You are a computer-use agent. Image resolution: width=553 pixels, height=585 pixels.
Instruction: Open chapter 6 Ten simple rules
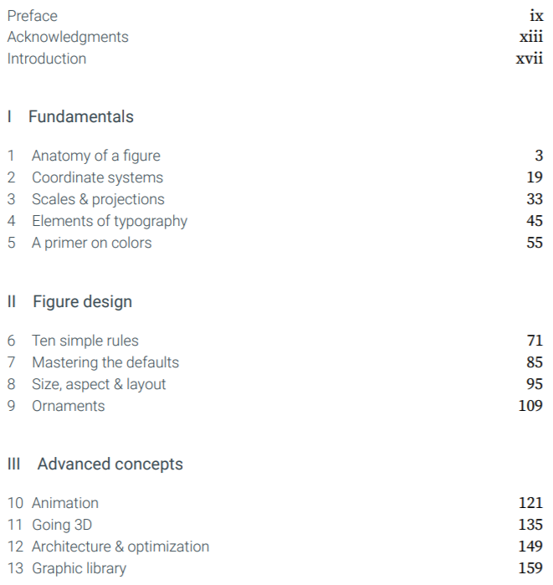click(85, 341)
